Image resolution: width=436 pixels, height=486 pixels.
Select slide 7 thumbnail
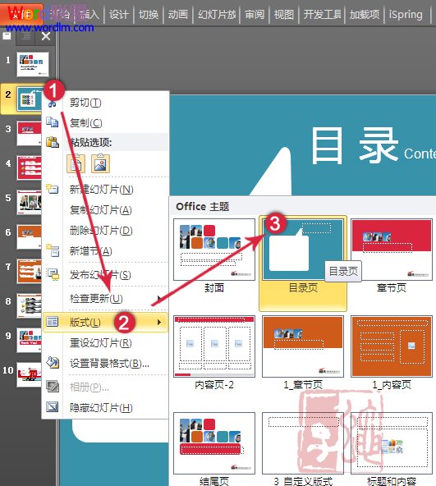[29, 271]
